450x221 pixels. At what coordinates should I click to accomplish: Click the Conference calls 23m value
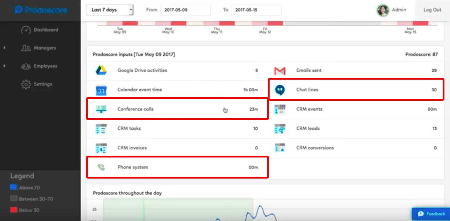point(253,109)
